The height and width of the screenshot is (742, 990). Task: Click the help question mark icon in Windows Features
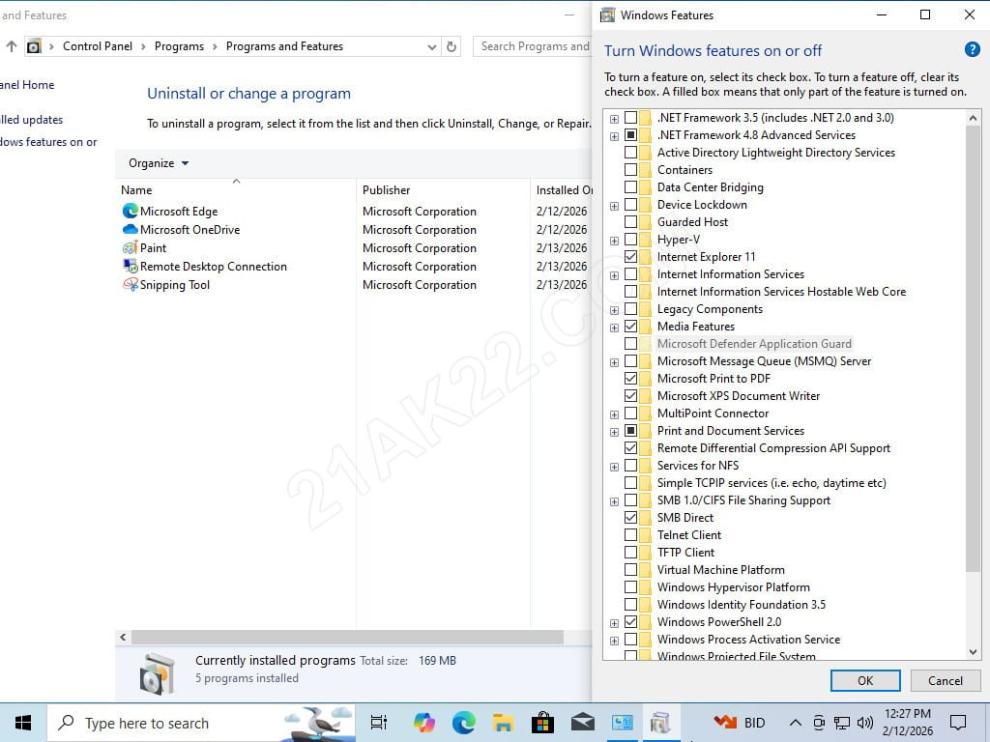tap(973, 49)
